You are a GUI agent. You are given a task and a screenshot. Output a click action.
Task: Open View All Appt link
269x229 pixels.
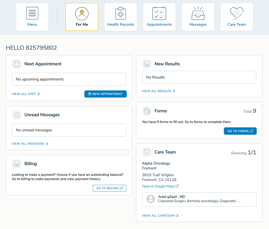point(26,94)
